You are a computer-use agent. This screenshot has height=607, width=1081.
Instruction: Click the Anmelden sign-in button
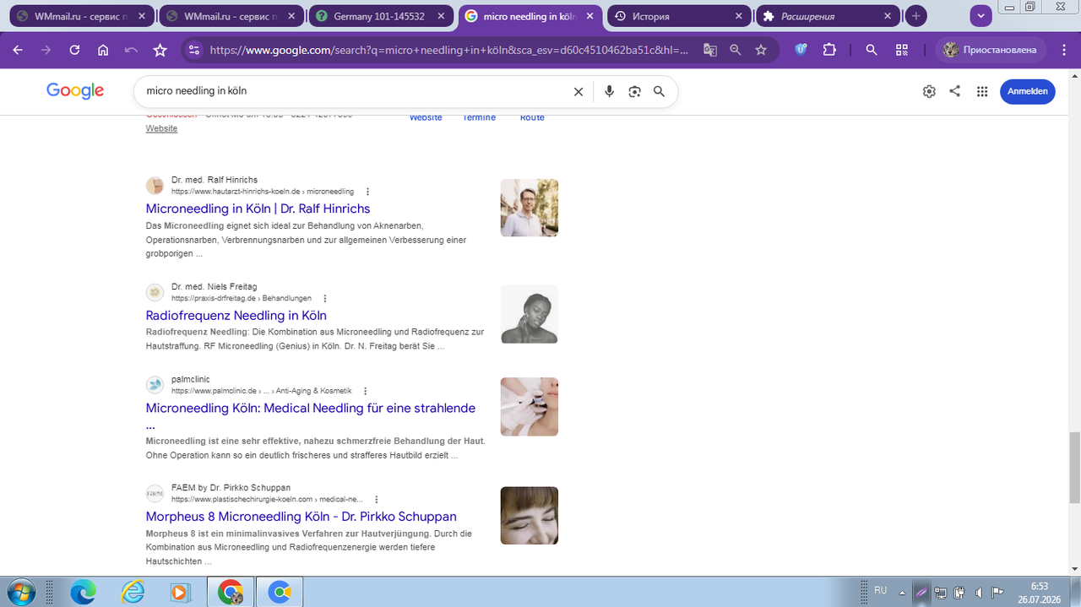click(x=1028, y=91)
